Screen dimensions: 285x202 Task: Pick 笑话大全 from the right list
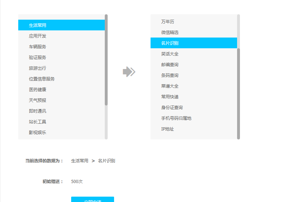click(x=170, y=54)
